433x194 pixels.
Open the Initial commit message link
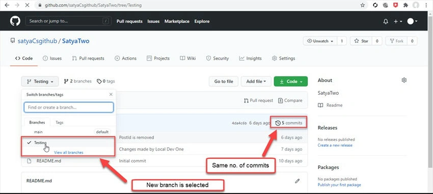tap(132, 160)
